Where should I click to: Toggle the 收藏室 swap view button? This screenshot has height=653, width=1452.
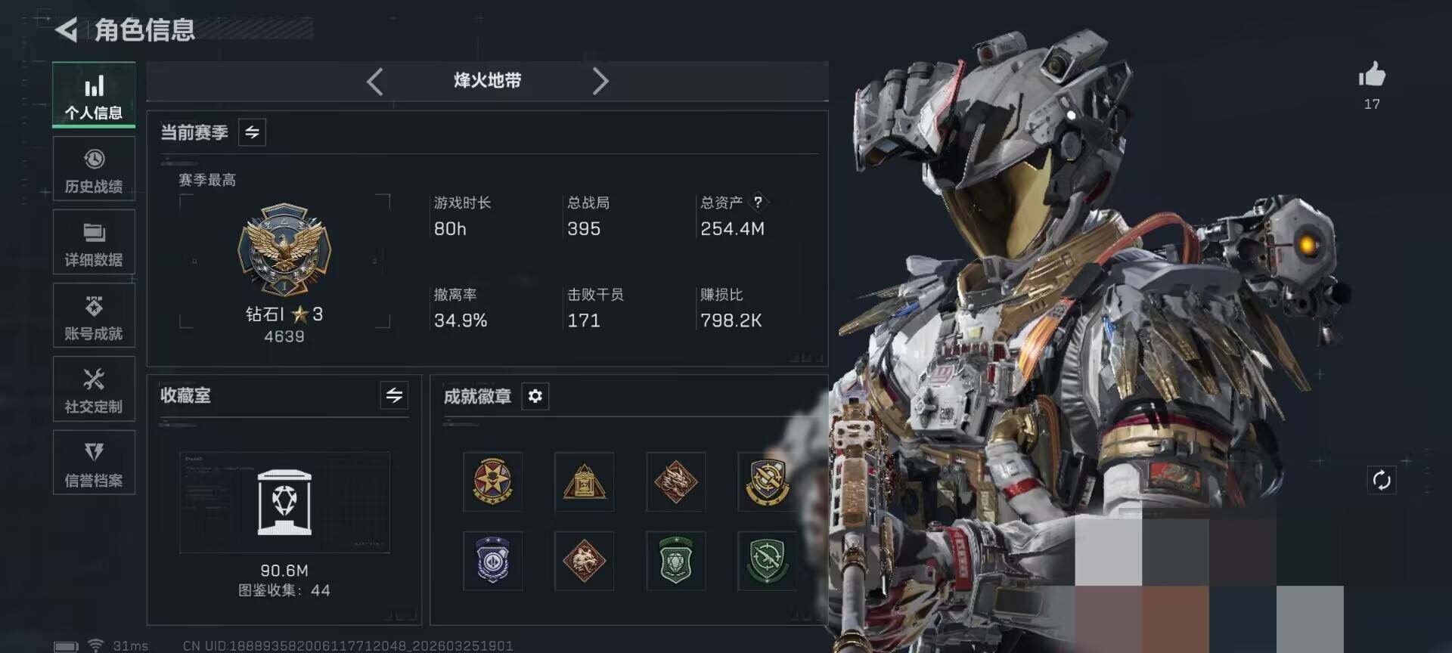pos(394,395)
